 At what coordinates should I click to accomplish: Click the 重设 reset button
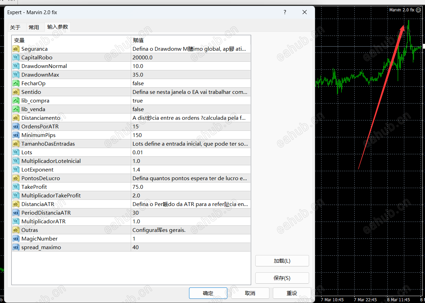coord(292,293)
